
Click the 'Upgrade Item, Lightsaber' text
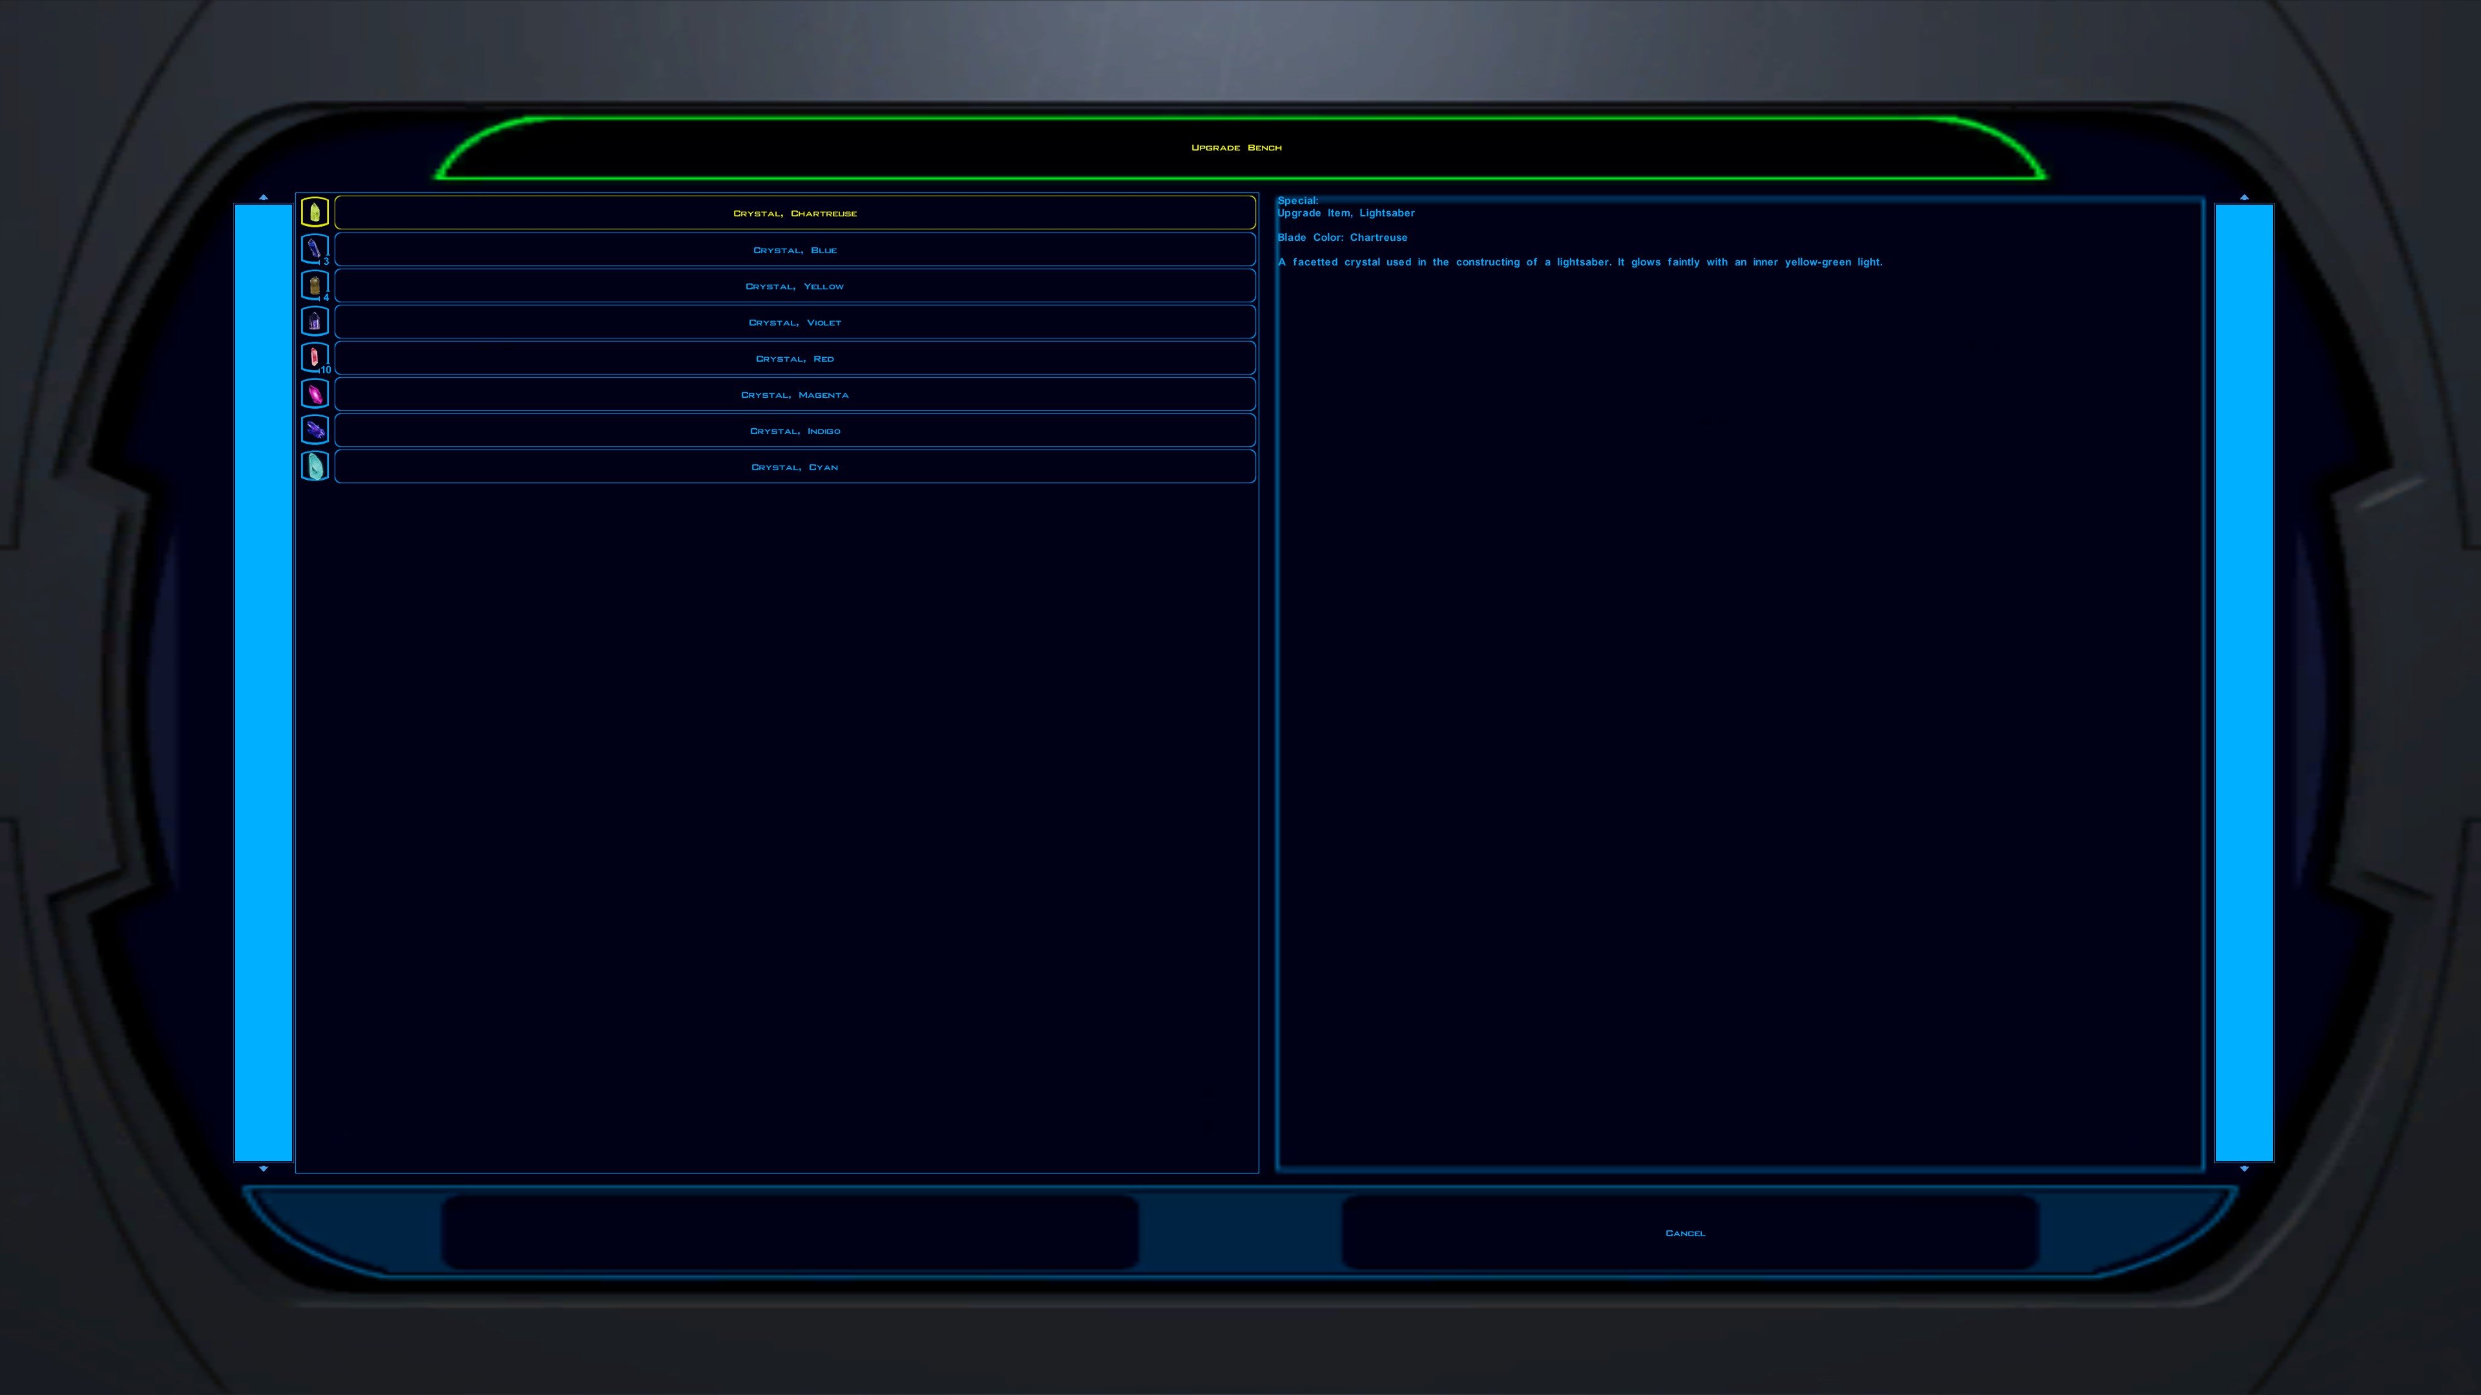pyautogui.click(x=1345, y=212)
